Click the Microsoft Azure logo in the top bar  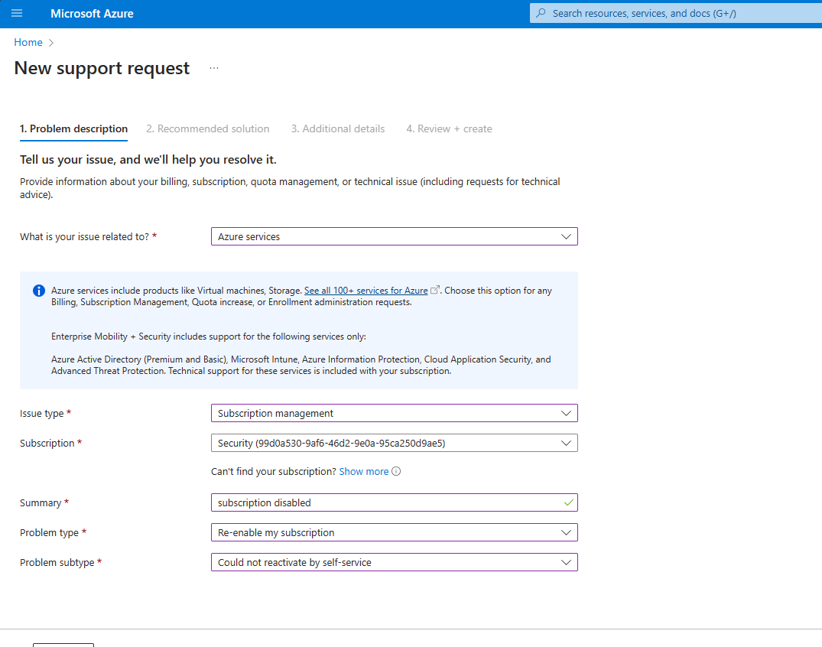(x=92, y=13)
